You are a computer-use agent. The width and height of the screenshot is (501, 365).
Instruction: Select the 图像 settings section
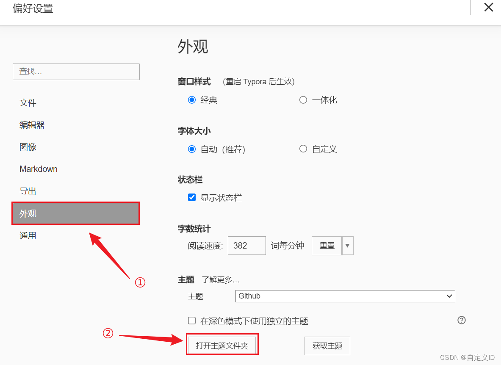tap(28, 147)
